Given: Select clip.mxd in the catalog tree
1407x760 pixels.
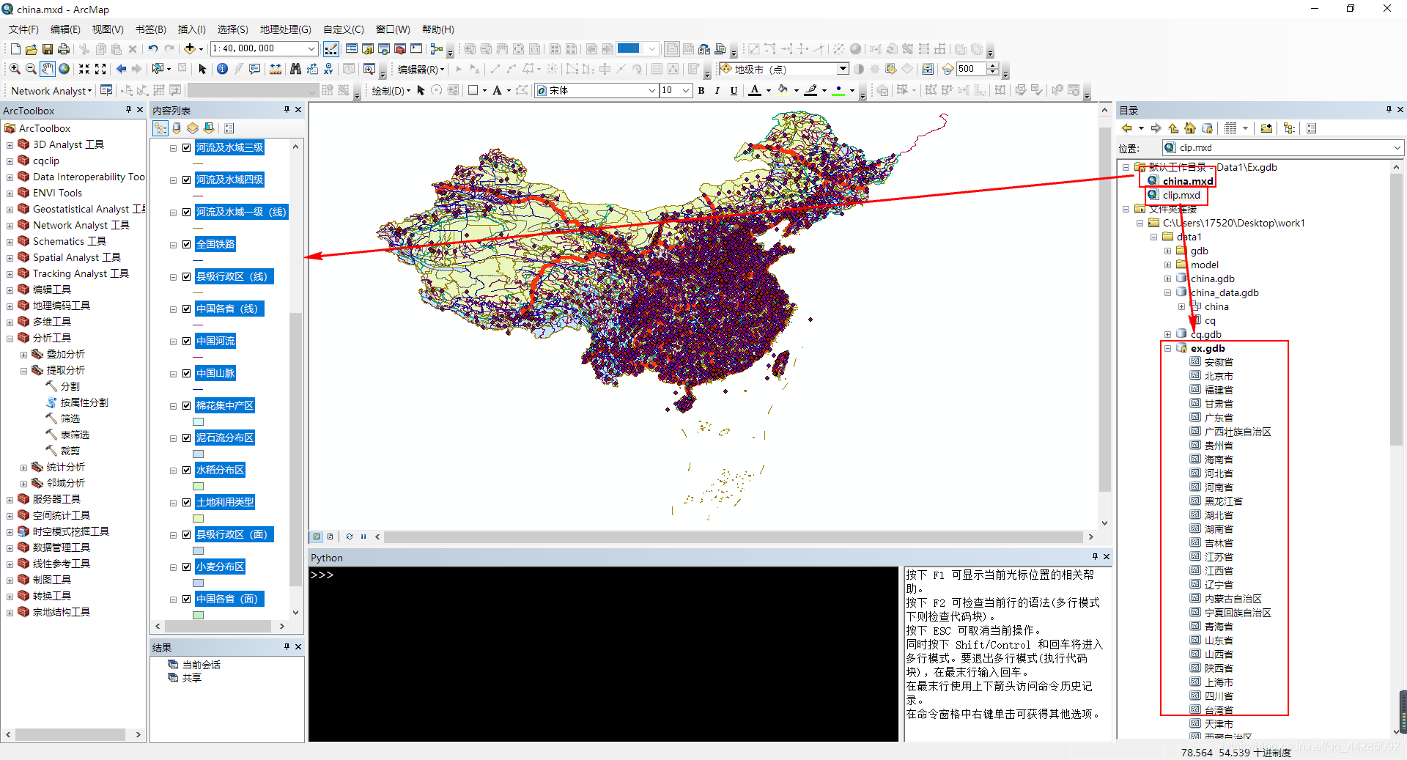Looking at the screenshot, I should coord(1181,195).
